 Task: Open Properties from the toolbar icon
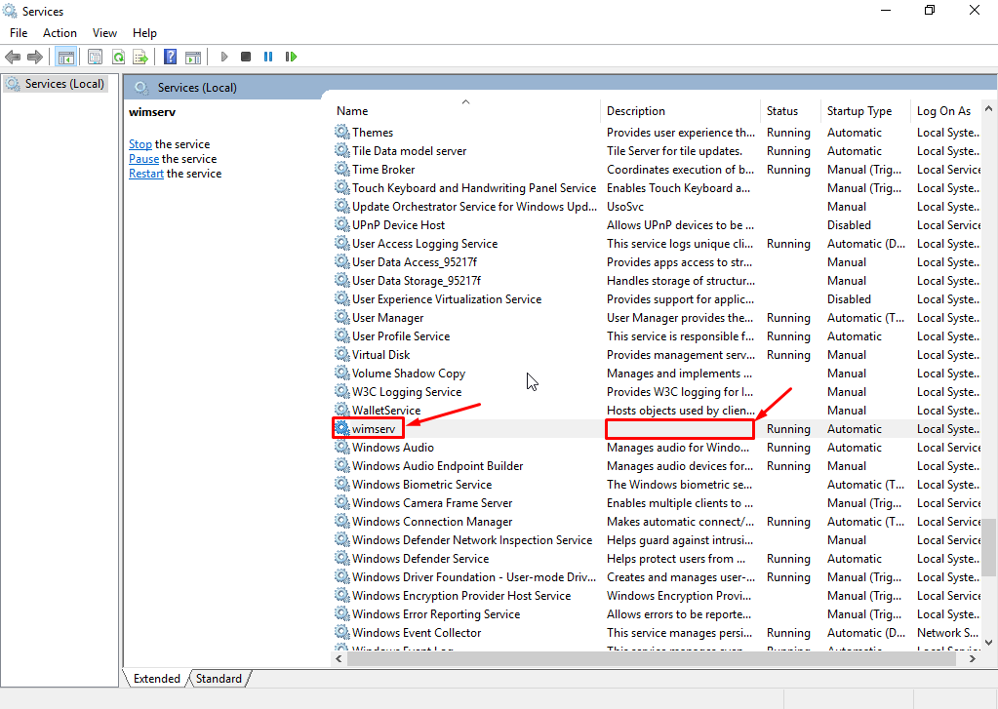pyautogui.click(x=95, y=57)
